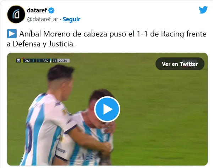This screenshot has height=168, width=213.
Task: Click the Aníbal Moreno tweet text
Action: pos(106,39)
